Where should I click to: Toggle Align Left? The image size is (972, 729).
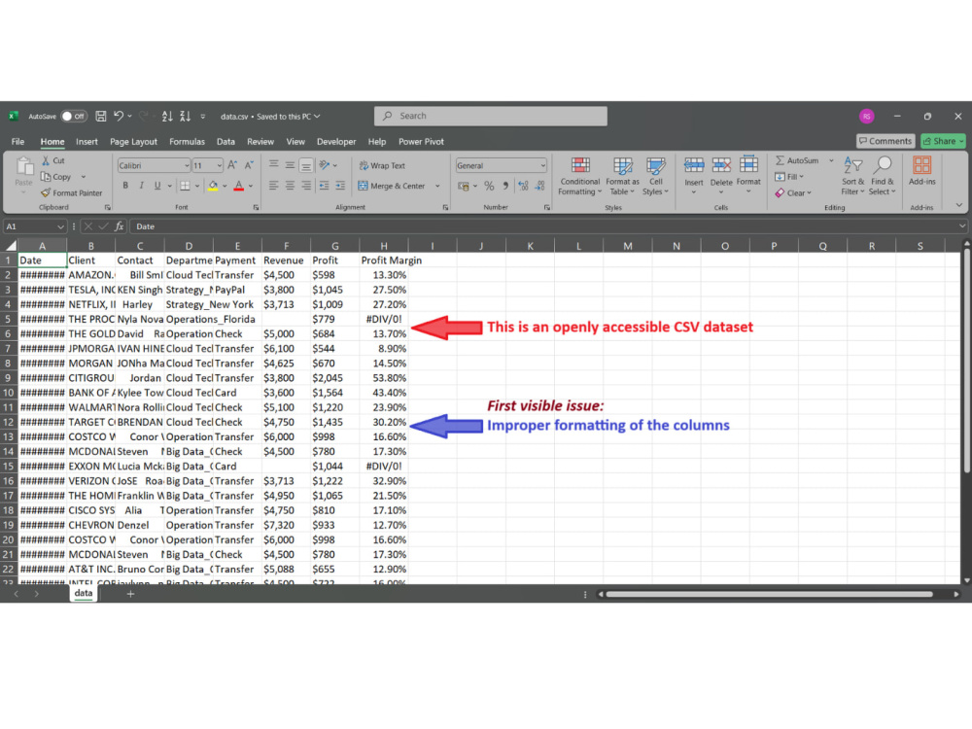(x=273, y=186)
